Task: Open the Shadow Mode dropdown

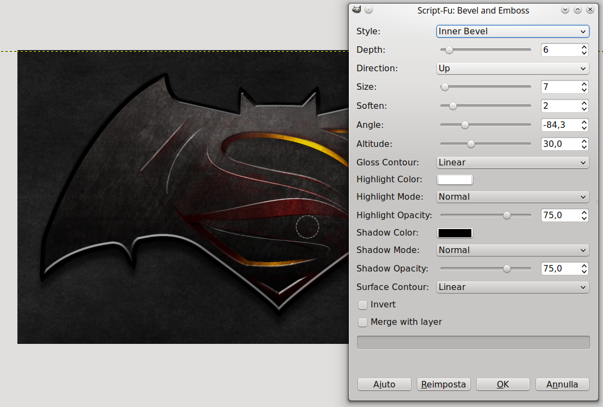Action: pos(513,250)
